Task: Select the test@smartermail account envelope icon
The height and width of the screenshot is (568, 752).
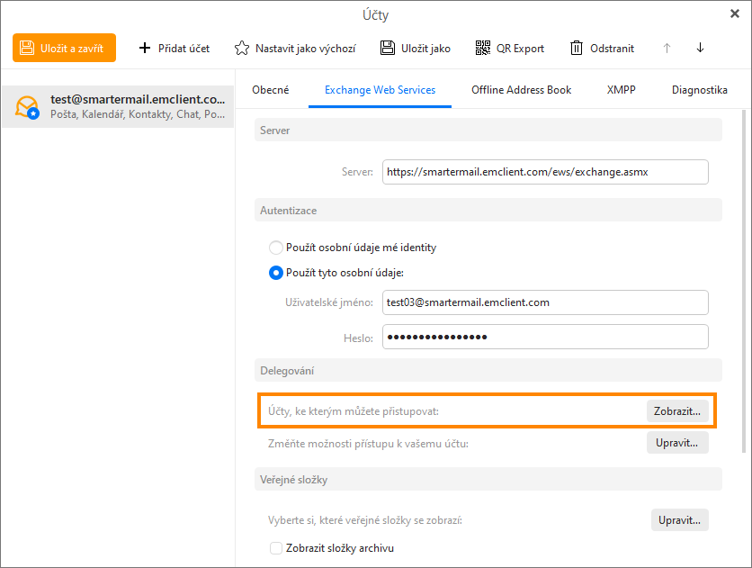Action: tap(27, 107)
